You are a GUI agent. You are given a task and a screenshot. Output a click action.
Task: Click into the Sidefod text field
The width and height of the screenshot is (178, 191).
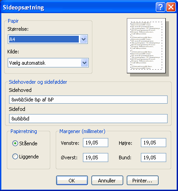point(88,119)
